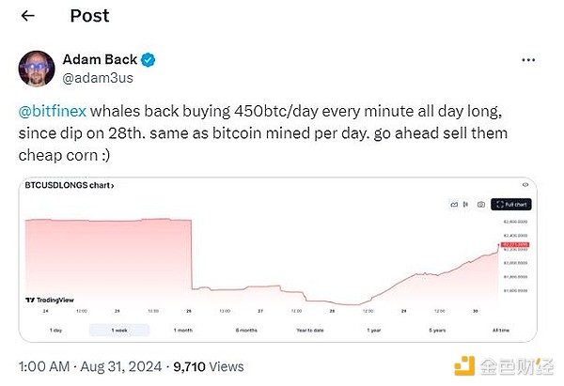Image resolution: width=564 pixels, height=386 pixels.
Task: Select the 1 month range tab
Action: point(183,330)
